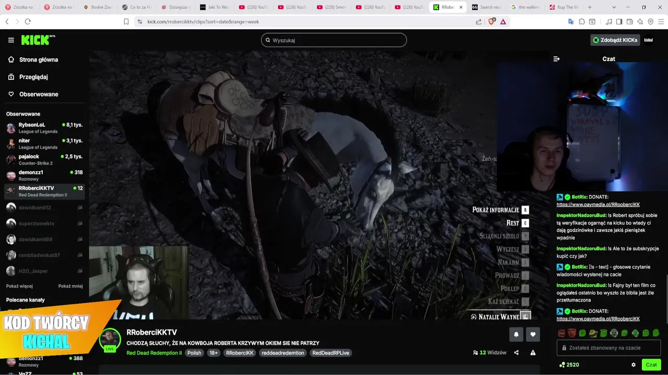Click the Brave VPN shield icon
This screenshot has width=668, height=375.
tap(650, 21)
